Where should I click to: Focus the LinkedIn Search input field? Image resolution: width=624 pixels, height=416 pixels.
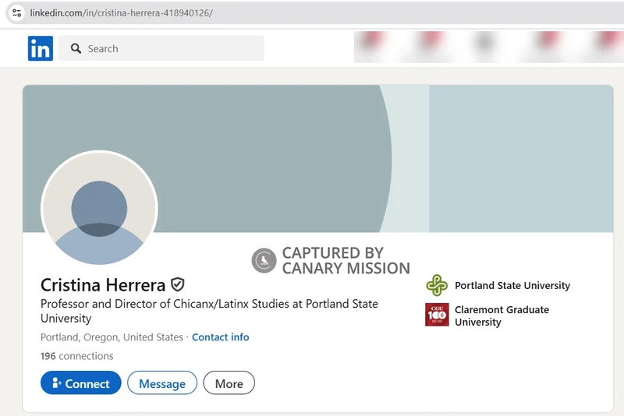coord(172,48)
